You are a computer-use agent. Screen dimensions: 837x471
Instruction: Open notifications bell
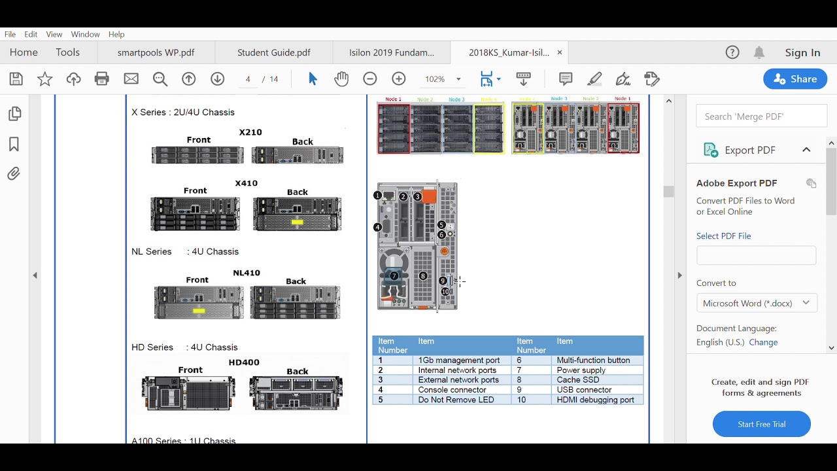(759, 52)
